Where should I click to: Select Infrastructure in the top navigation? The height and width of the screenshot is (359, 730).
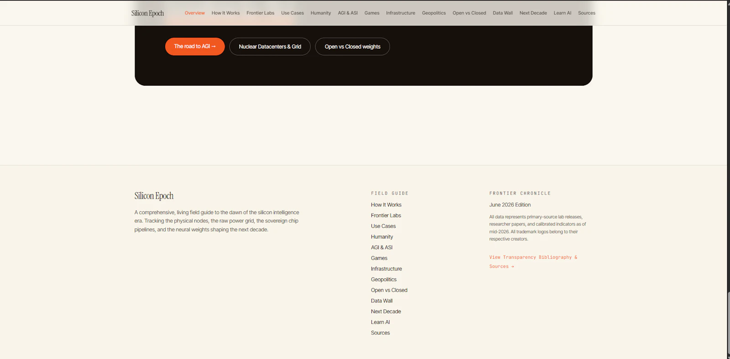tap(401, 13)
